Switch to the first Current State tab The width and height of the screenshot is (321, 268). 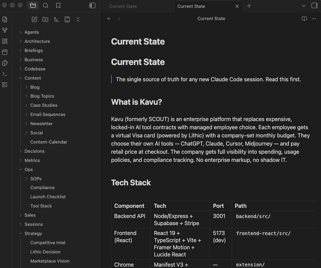pos(123,6)
